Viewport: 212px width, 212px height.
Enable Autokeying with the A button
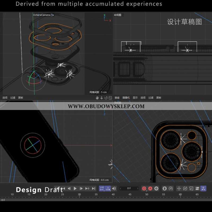[150, 188]
